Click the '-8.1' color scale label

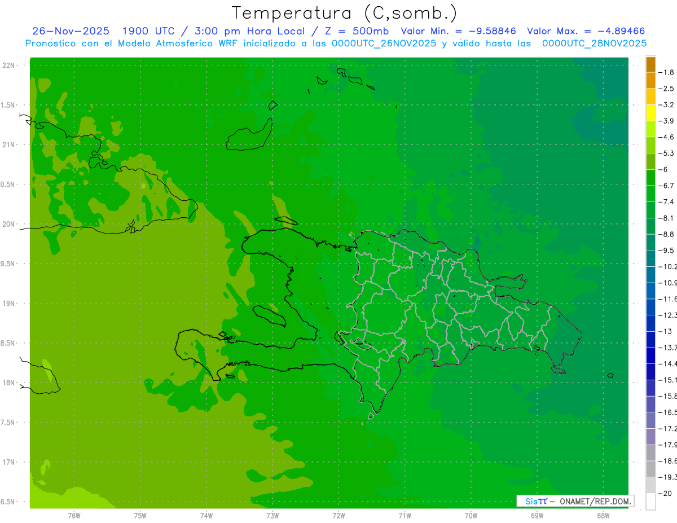pyautogui.click(x=666, y=218)
